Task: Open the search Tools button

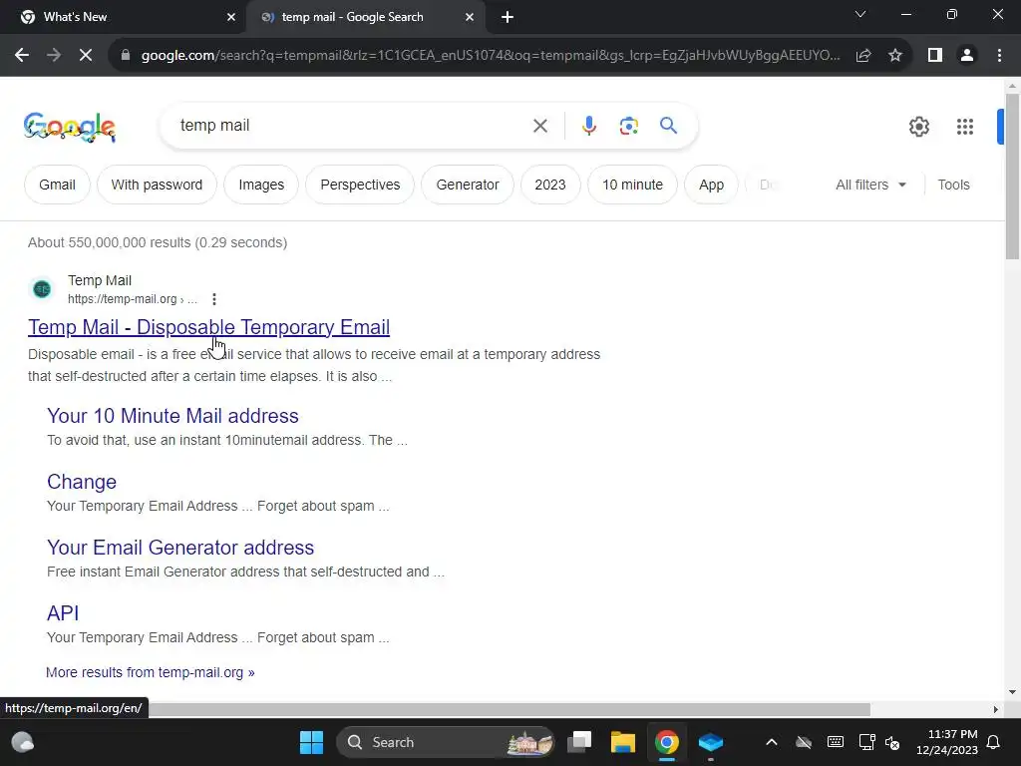Action: click(953, 185)
